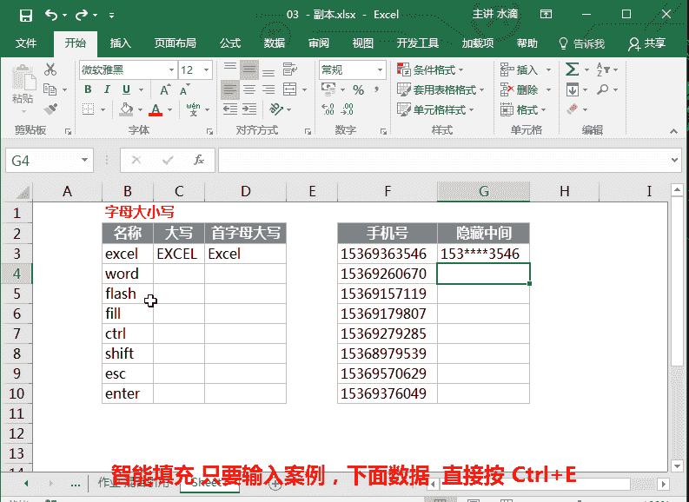Click the Undo arrow icon
689x502 pixels.
(x=50, y=15)
